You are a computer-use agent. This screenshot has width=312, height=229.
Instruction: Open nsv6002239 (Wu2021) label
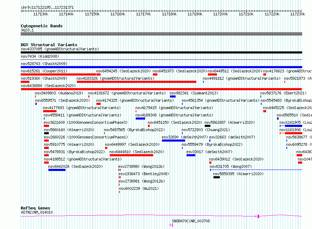tap(139, 188)
